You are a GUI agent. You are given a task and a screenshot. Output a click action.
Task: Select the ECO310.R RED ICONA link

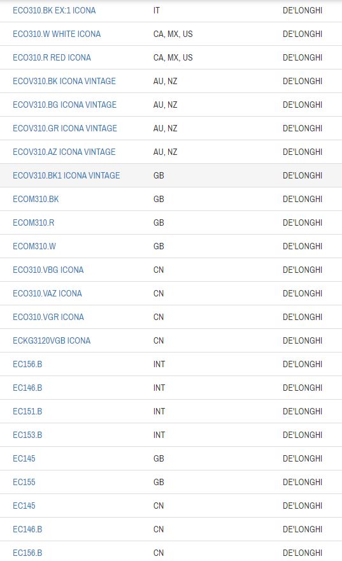click(x=52, y=57)
